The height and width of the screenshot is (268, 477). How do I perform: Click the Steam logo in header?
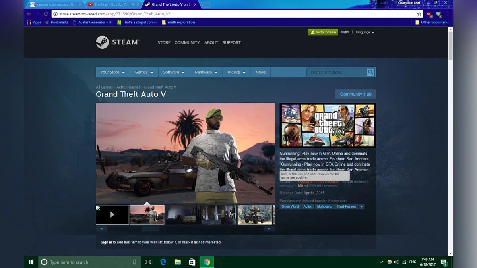117,42
